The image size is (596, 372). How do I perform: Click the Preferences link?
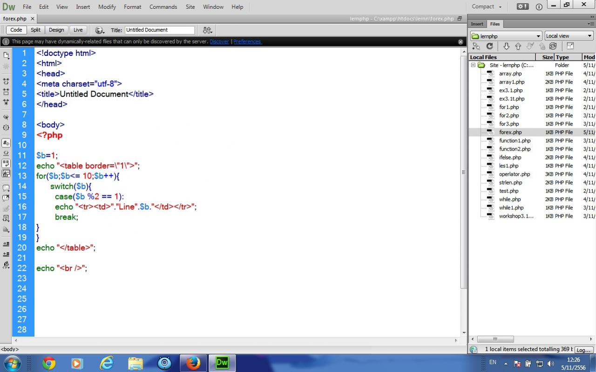pos(247,41)
